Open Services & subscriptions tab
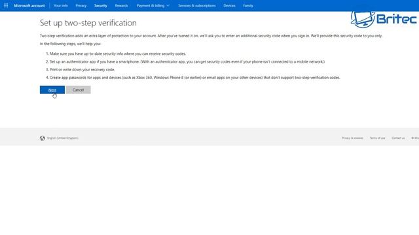419x235 pixels. [x=197, y=6]
